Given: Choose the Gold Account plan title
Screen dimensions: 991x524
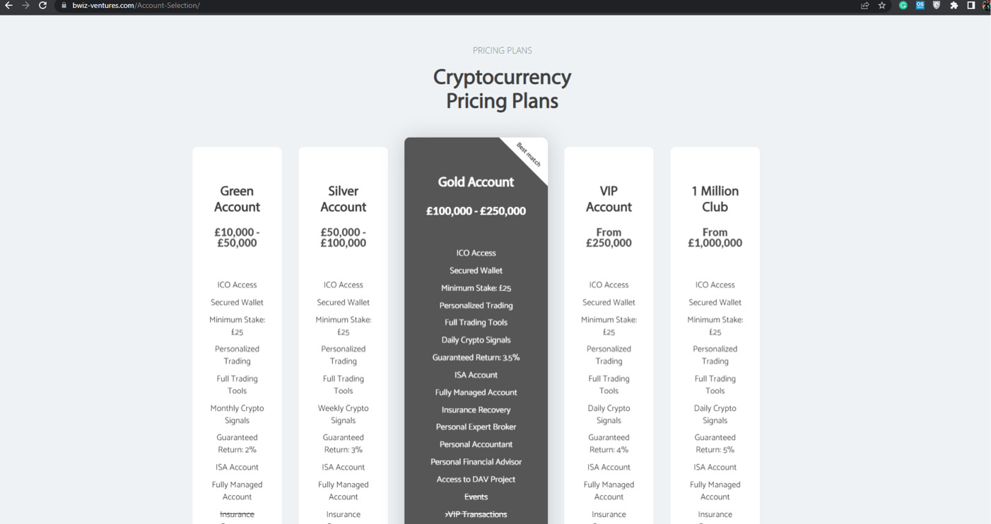Looking at the screenshot, I should tap(476, 182).
